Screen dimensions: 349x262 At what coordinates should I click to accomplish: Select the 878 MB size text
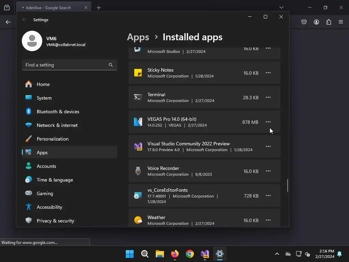[x=250, y=122]
